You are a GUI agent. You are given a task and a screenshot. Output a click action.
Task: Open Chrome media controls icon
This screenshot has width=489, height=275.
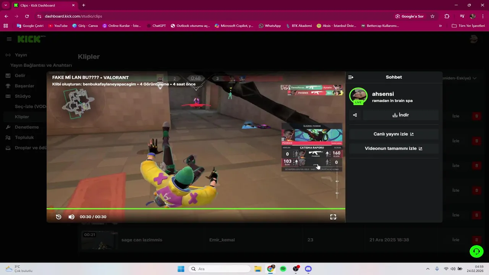point(462,16)
